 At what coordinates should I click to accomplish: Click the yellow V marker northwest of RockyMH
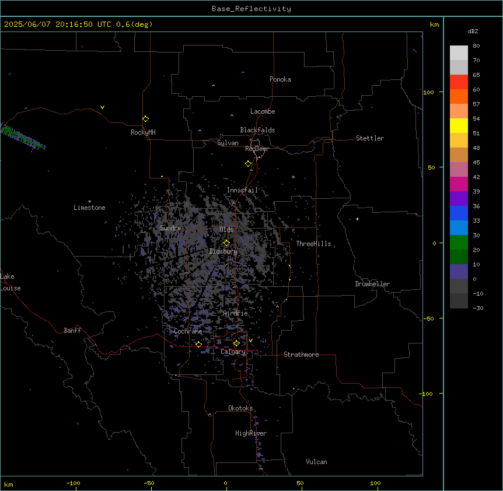[102, 107]
